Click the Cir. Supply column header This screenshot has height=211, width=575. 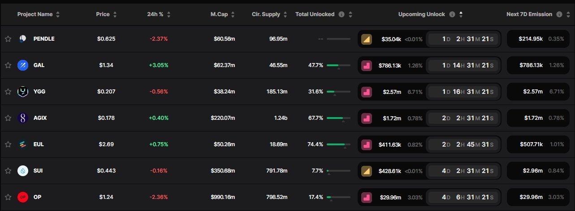(266, 14)
